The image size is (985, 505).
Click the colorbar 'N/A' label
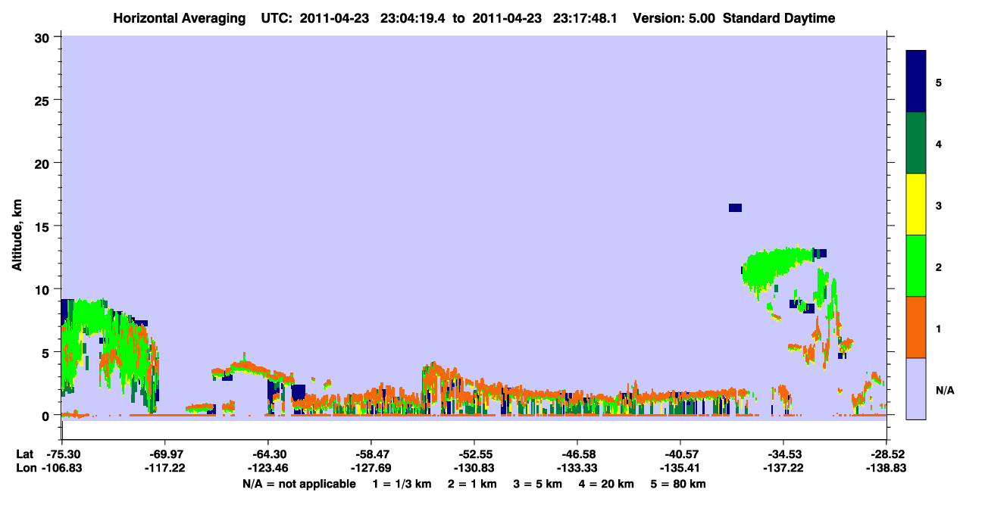tap(944, 390)
